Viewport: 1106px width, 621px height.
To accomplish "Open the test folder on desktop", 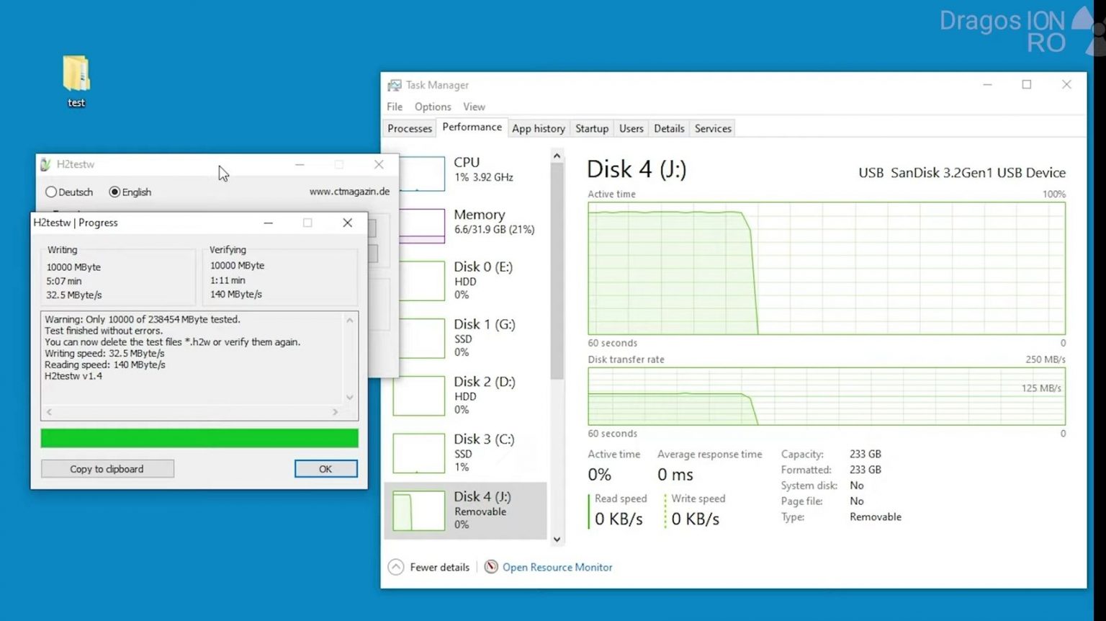I will [76, 75].
